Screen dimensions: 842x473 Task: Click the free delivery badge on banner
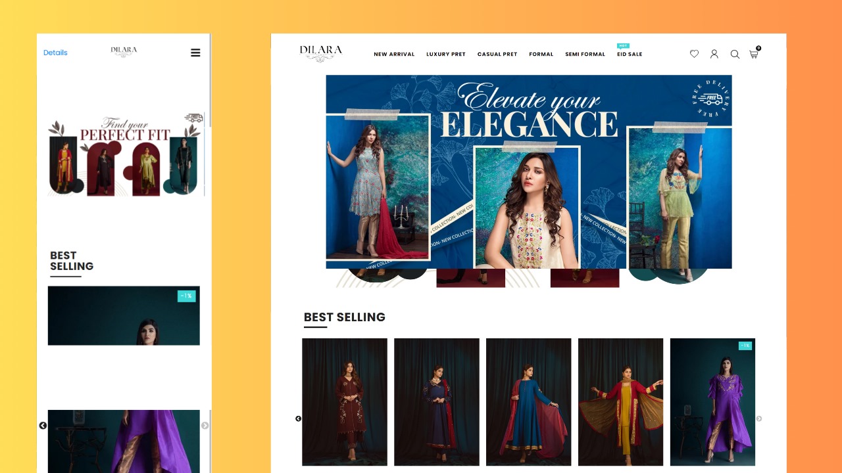click(710, 99)
